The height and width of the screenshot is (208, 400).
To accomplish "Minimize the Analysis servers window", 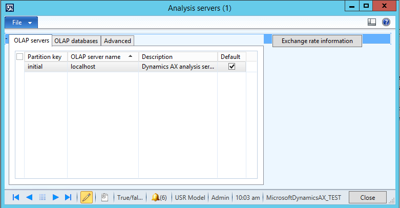I will pyautogui.click(x=352, y=6).
